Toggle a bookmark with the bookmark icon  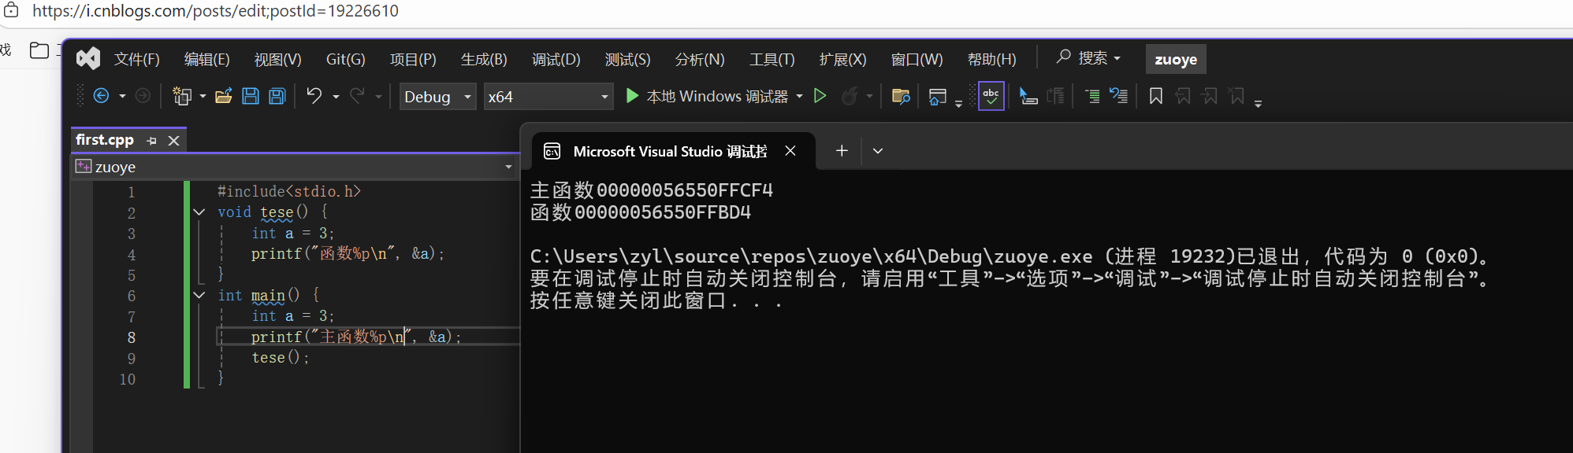[1156, 96]
